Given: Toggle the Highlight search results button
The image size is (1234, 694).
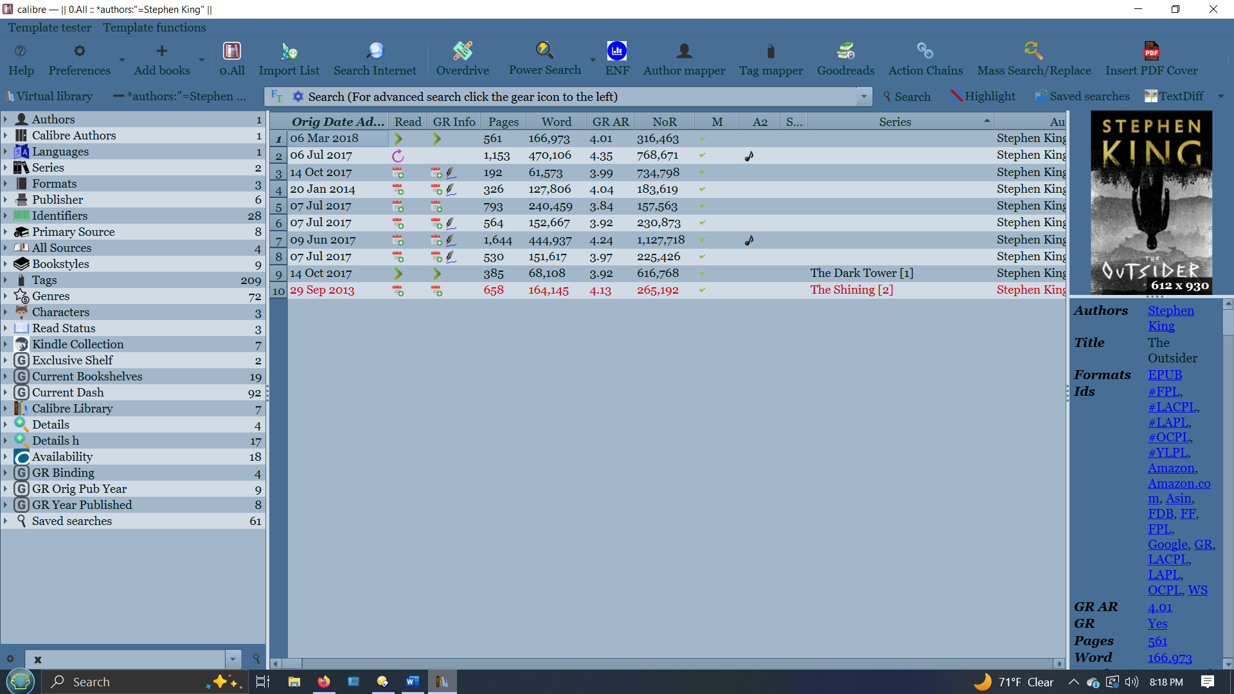Looking at the screenshot, I should (983, 96).
